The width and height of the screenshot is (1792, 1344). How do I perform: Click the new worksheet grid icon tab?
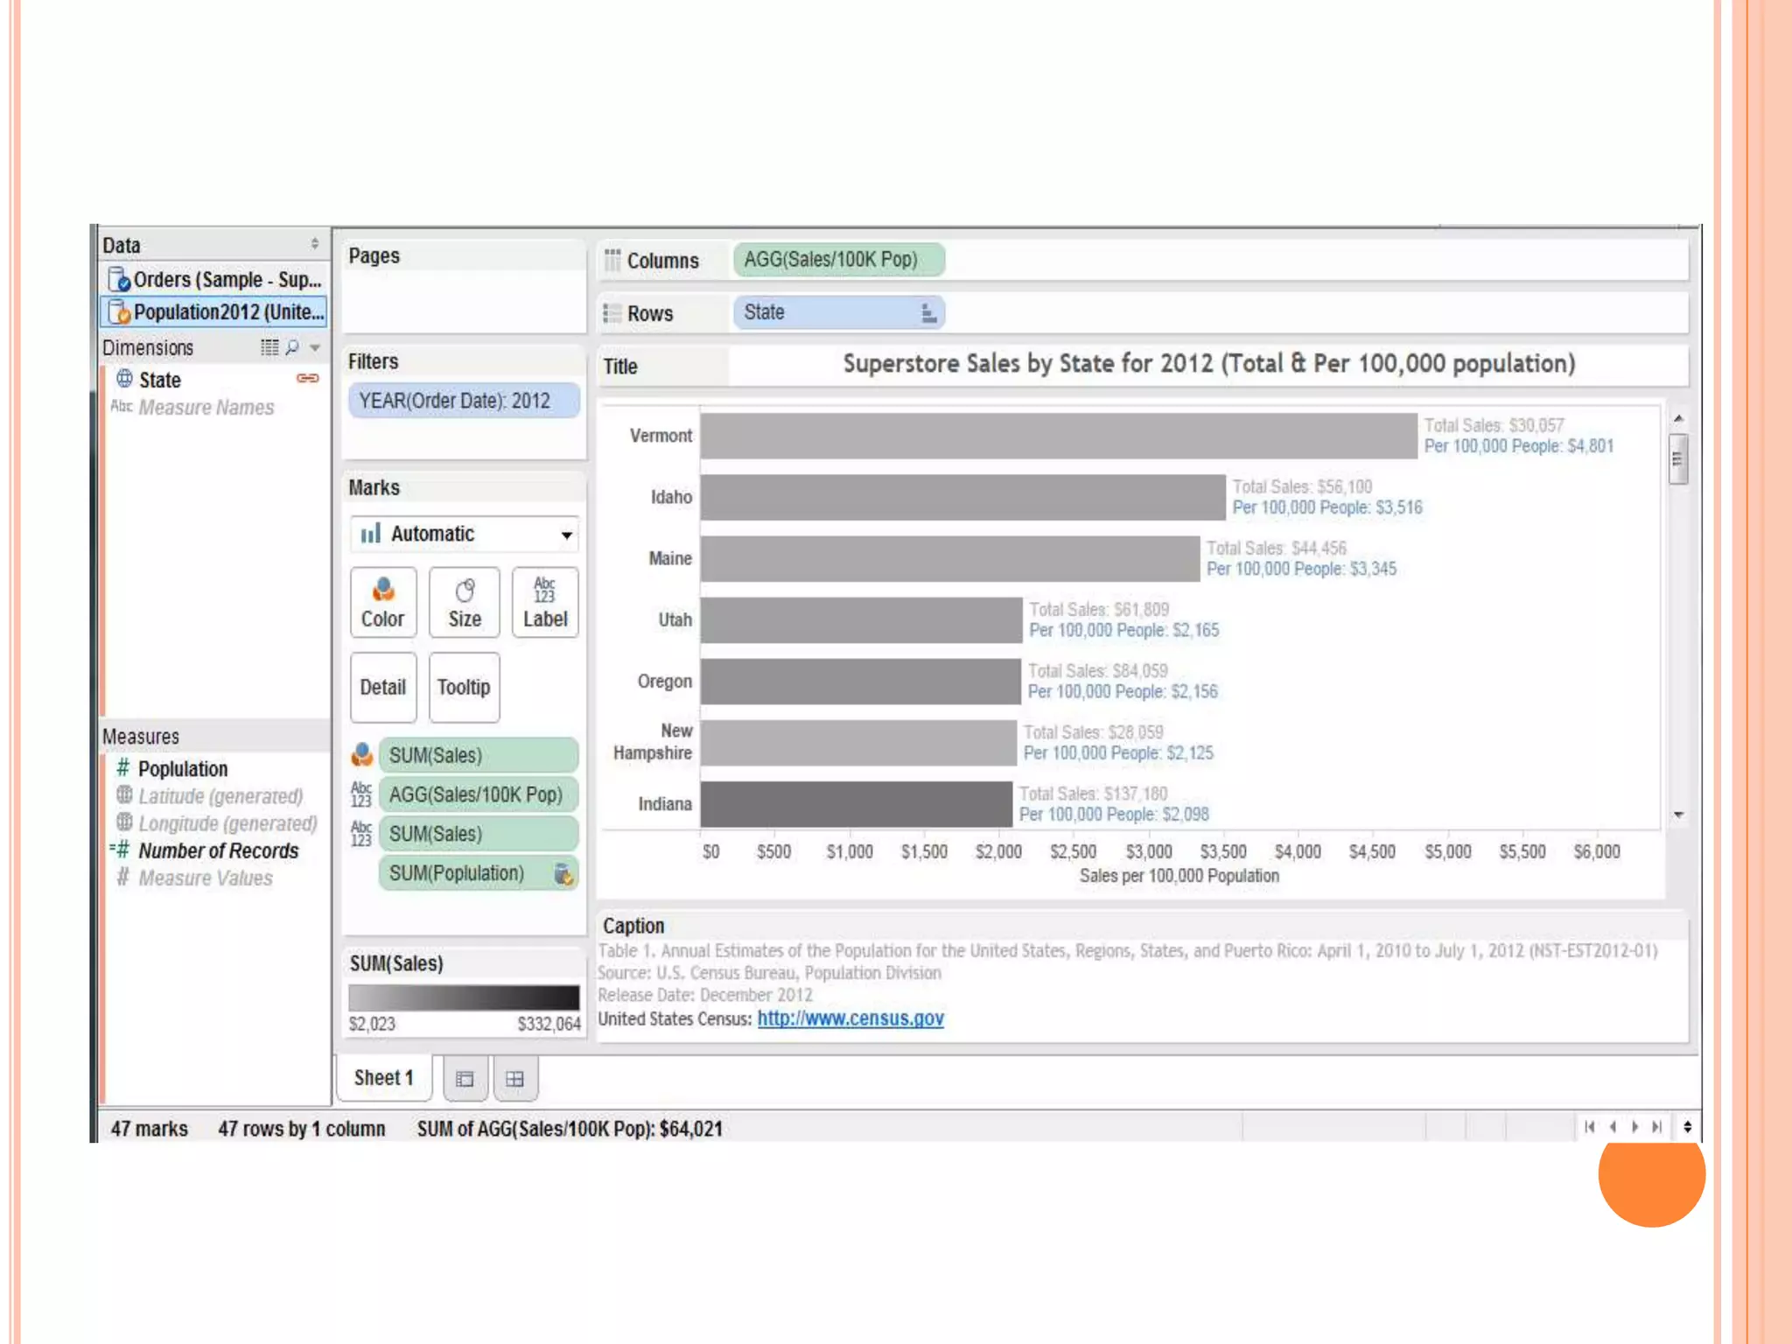pyautogui.click(x=515, y=1079)
